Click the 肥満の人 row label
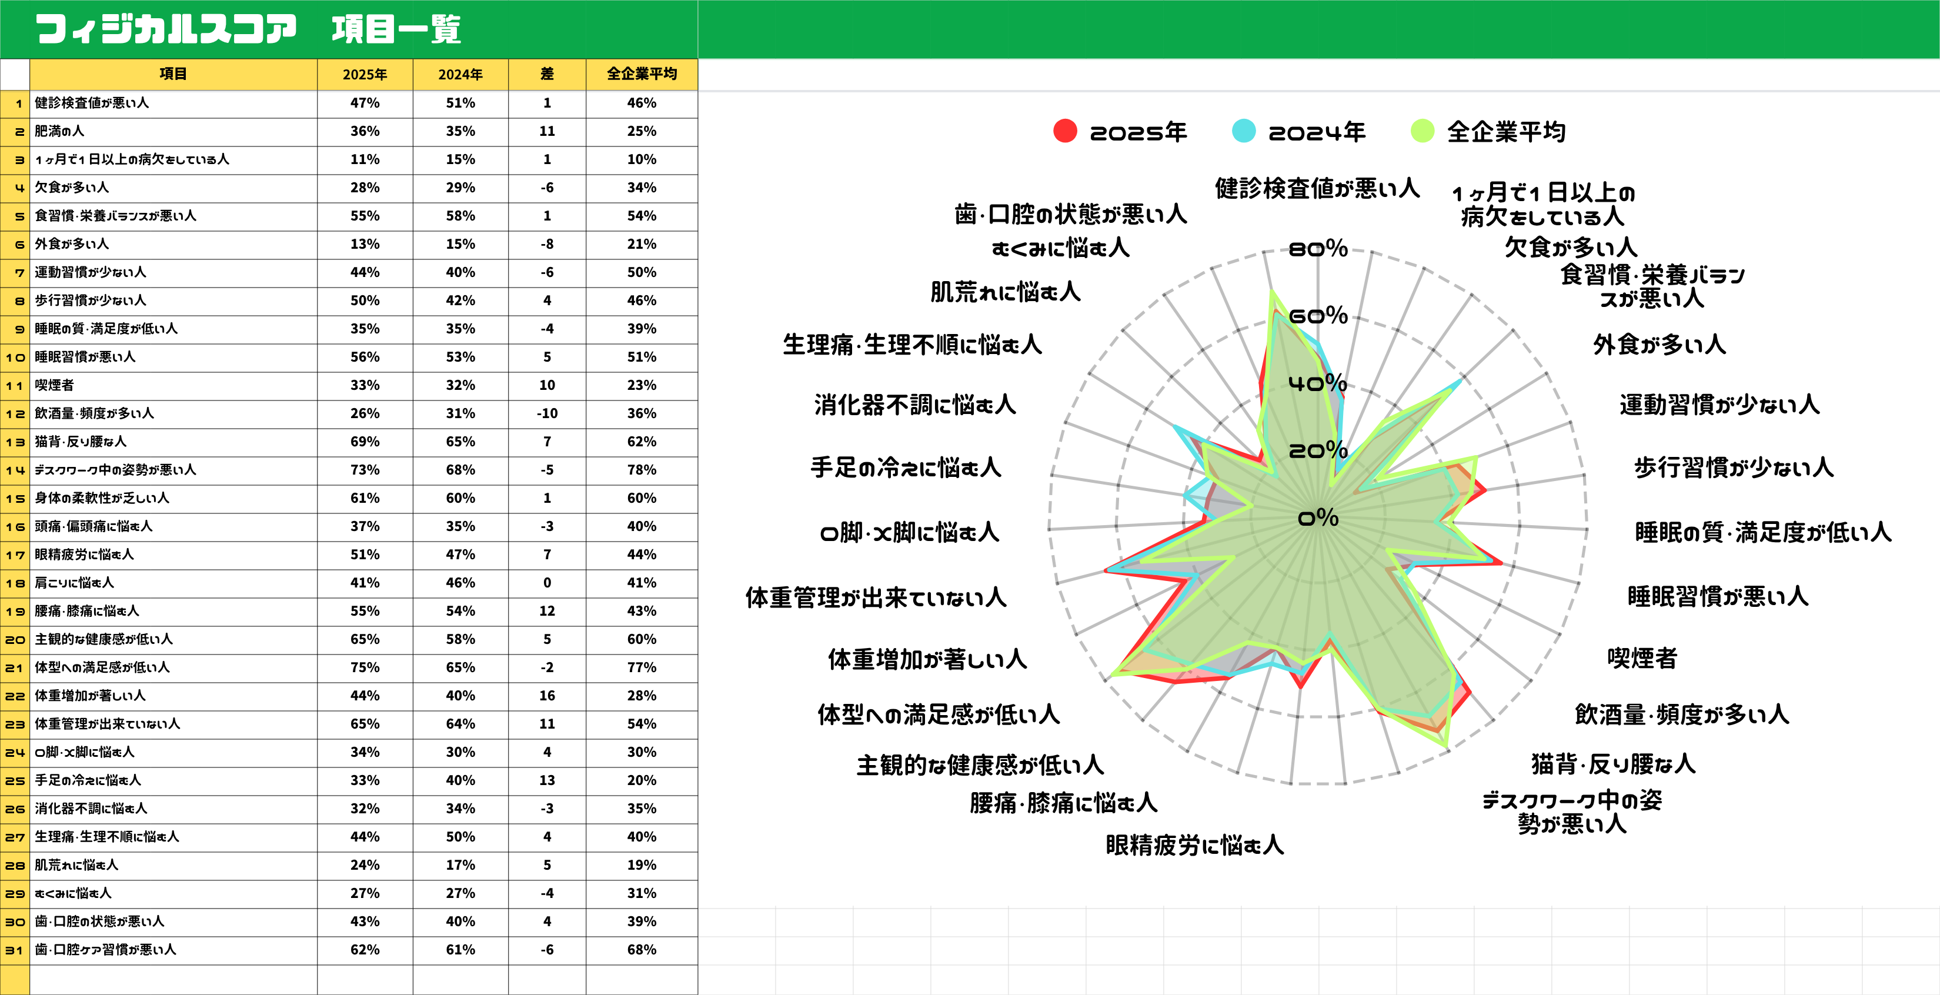This screenshot has width=1940, height=995. (x=59, y=131)
